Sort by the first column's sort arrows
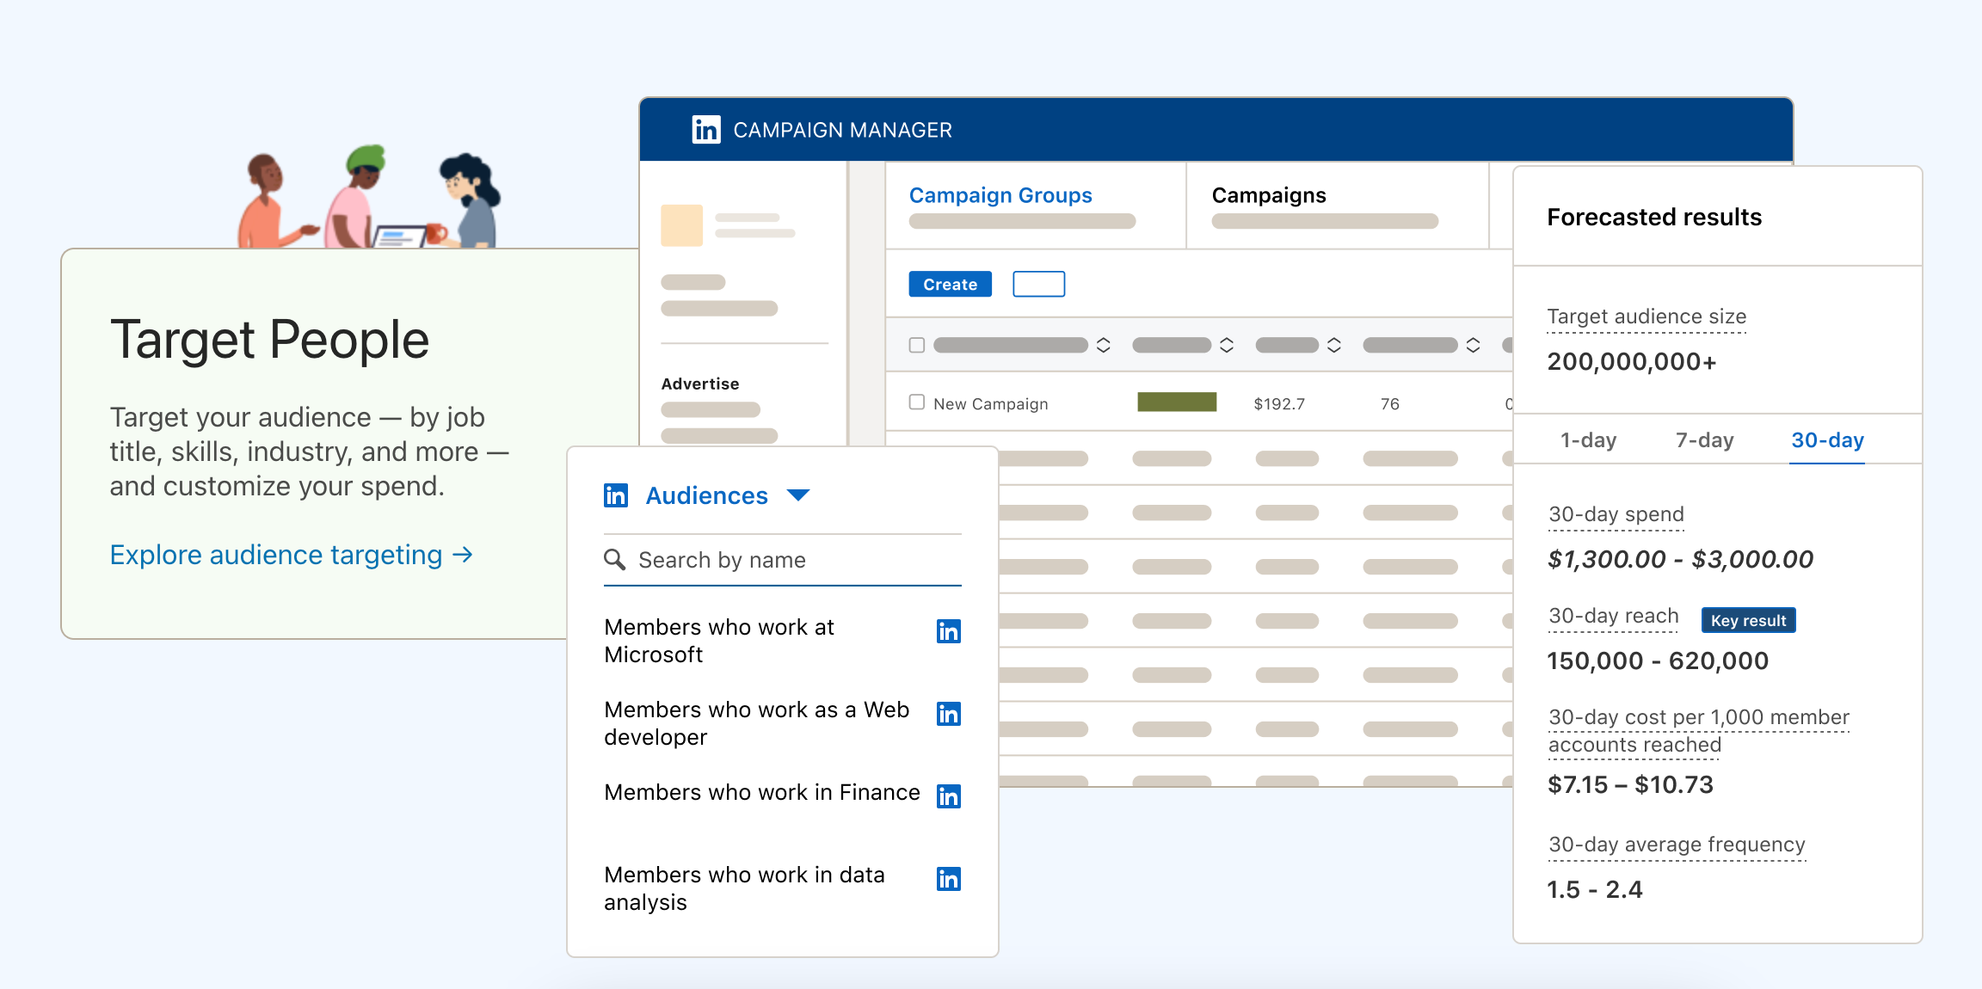The height and width of the screenshot is (989, 1982). [1103, 345]
